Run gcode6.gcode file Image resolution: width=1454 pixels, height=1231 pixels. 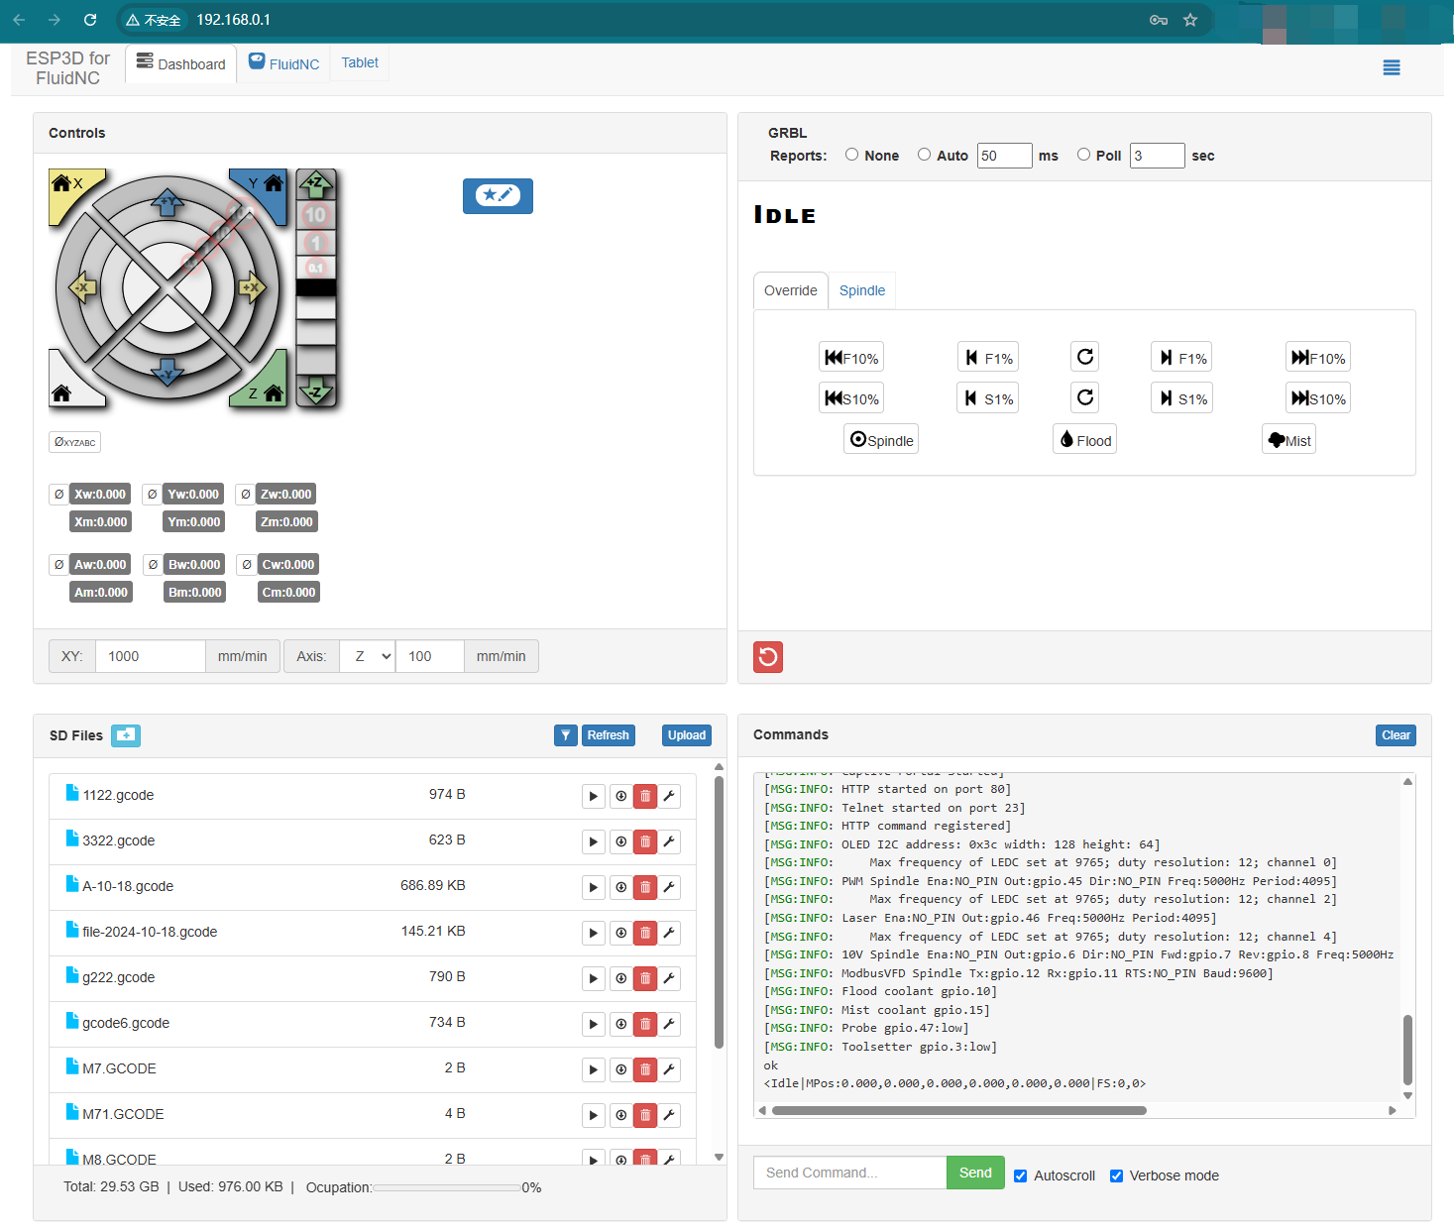[593, 1024]
